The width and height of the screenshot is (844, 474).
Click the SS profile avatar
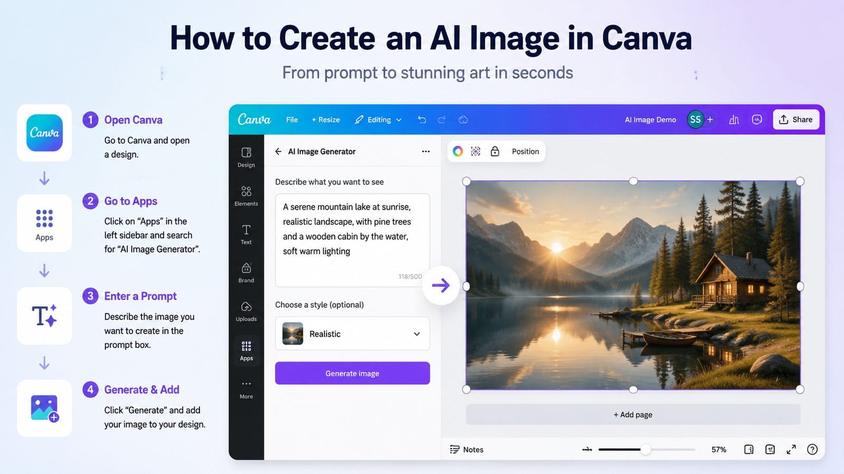click(695, 120)
